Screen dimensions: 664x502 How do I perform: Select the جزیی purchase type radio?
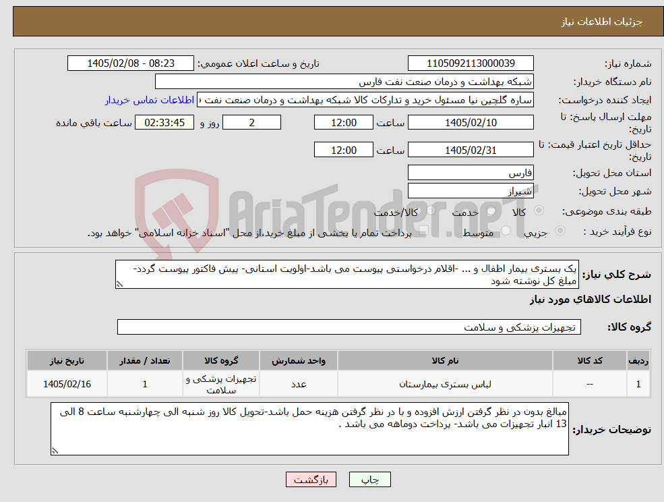point(560,231)
